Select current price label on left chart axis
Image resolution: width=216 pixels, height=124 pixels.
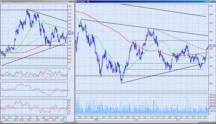pos(71,33)
